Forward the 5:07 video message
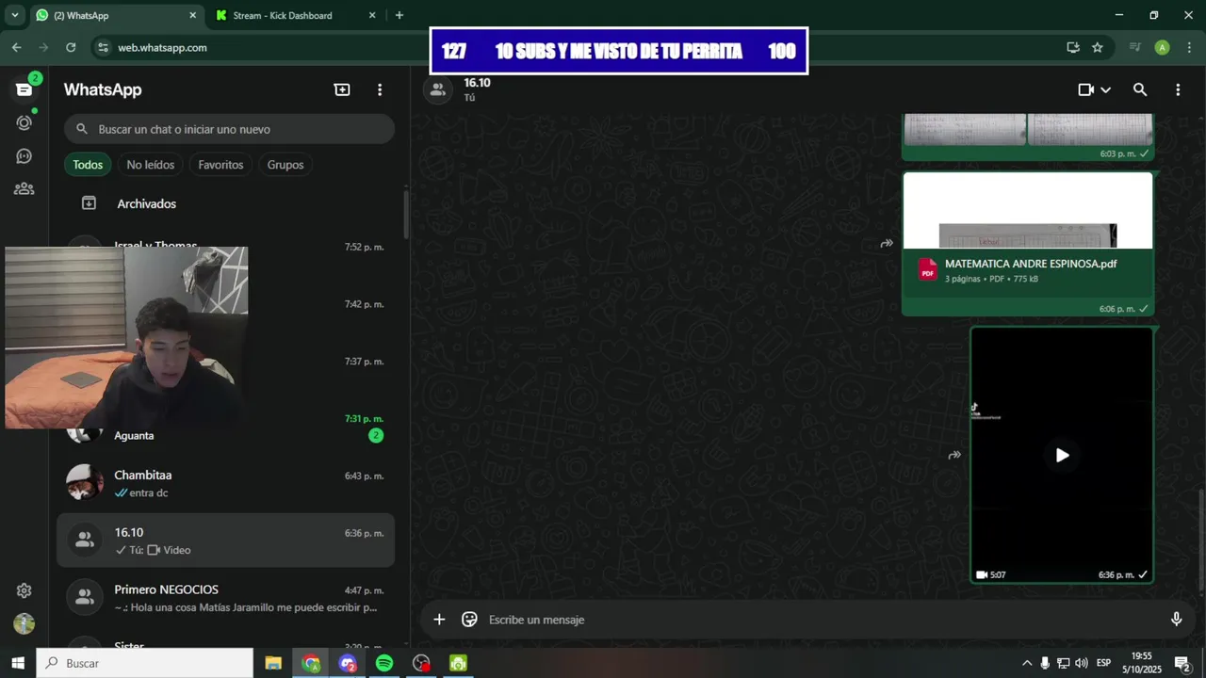Image resolution: width=1206 pixels, height=678 pixels. [954, 455]
